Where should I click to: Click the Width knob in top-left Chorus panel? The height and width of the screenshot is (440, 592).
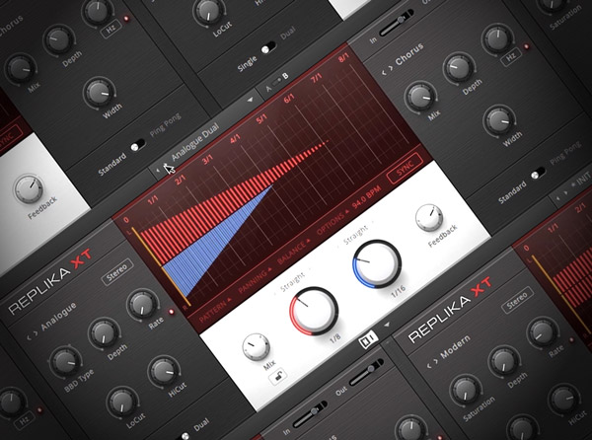99,93
